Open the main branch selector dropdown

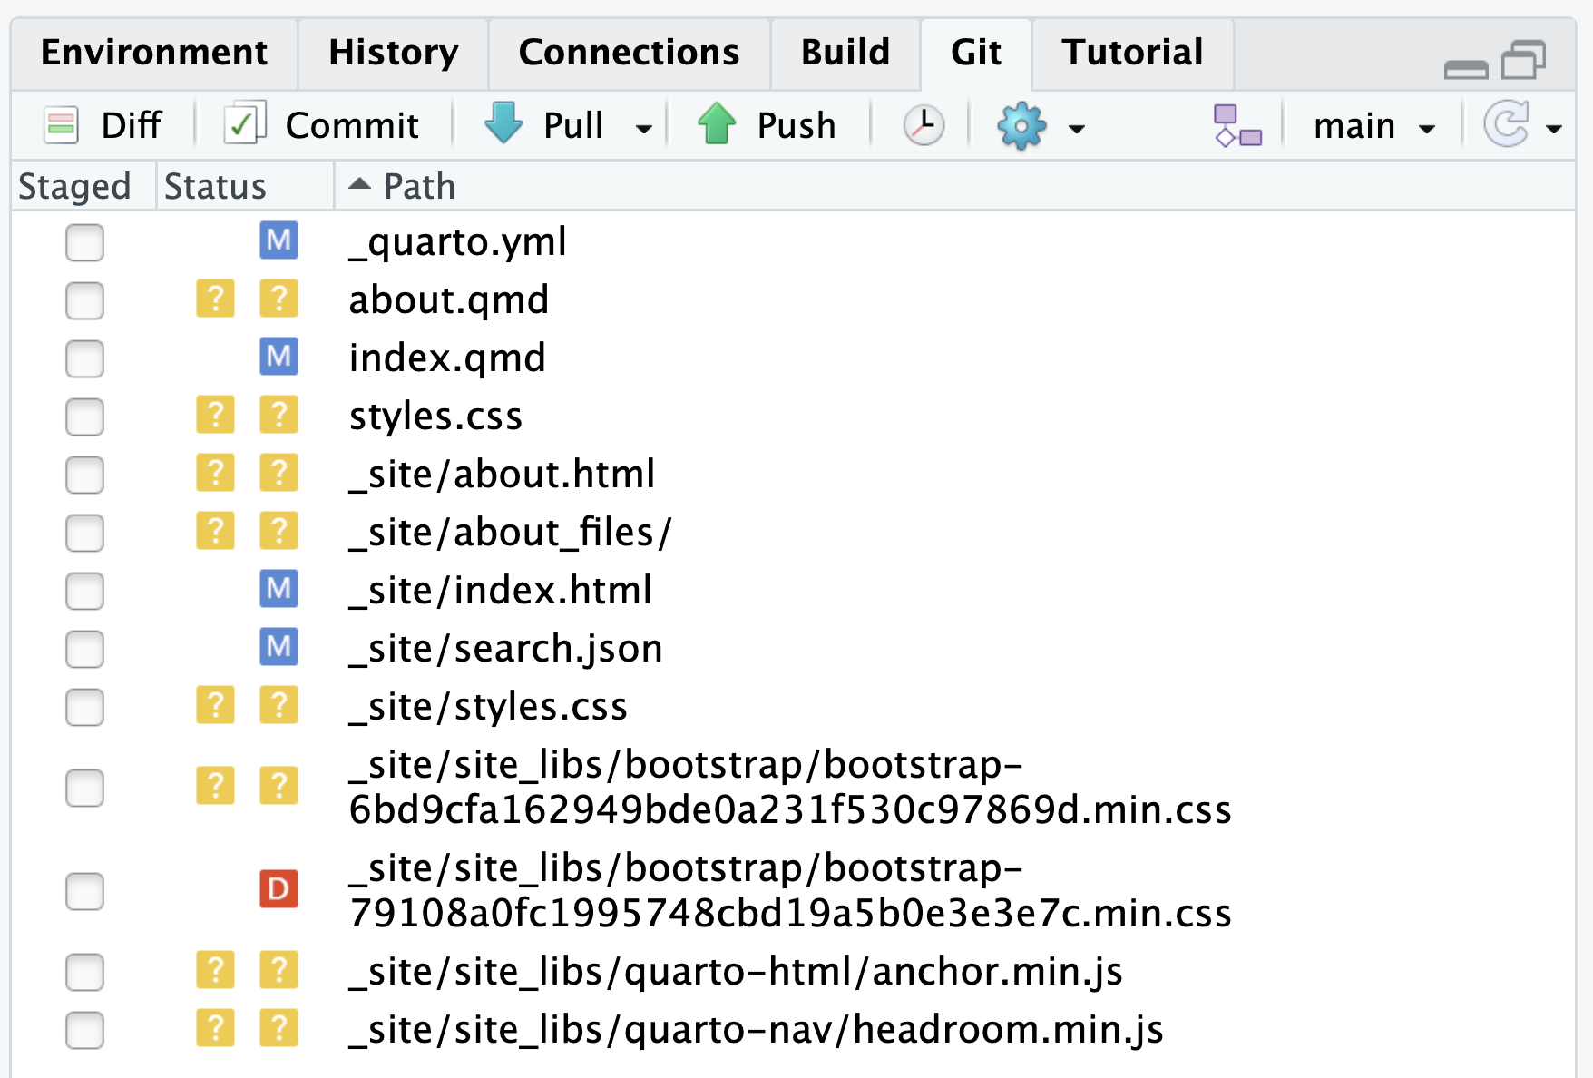point(1373,126)
